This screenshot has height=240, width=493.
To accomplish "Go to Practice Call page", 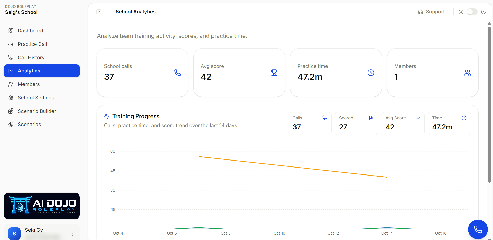I will [x=42, y=44].
